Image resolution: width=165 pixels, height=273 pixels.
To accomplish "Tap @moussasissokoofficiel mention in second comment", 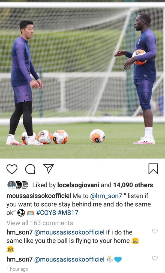I will tap(69, 259).
